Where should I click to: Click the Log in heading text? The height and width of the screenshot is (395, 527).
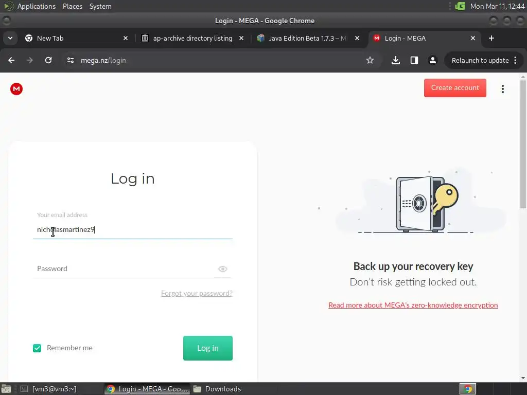pyautogui.click(x=133, y=178)
